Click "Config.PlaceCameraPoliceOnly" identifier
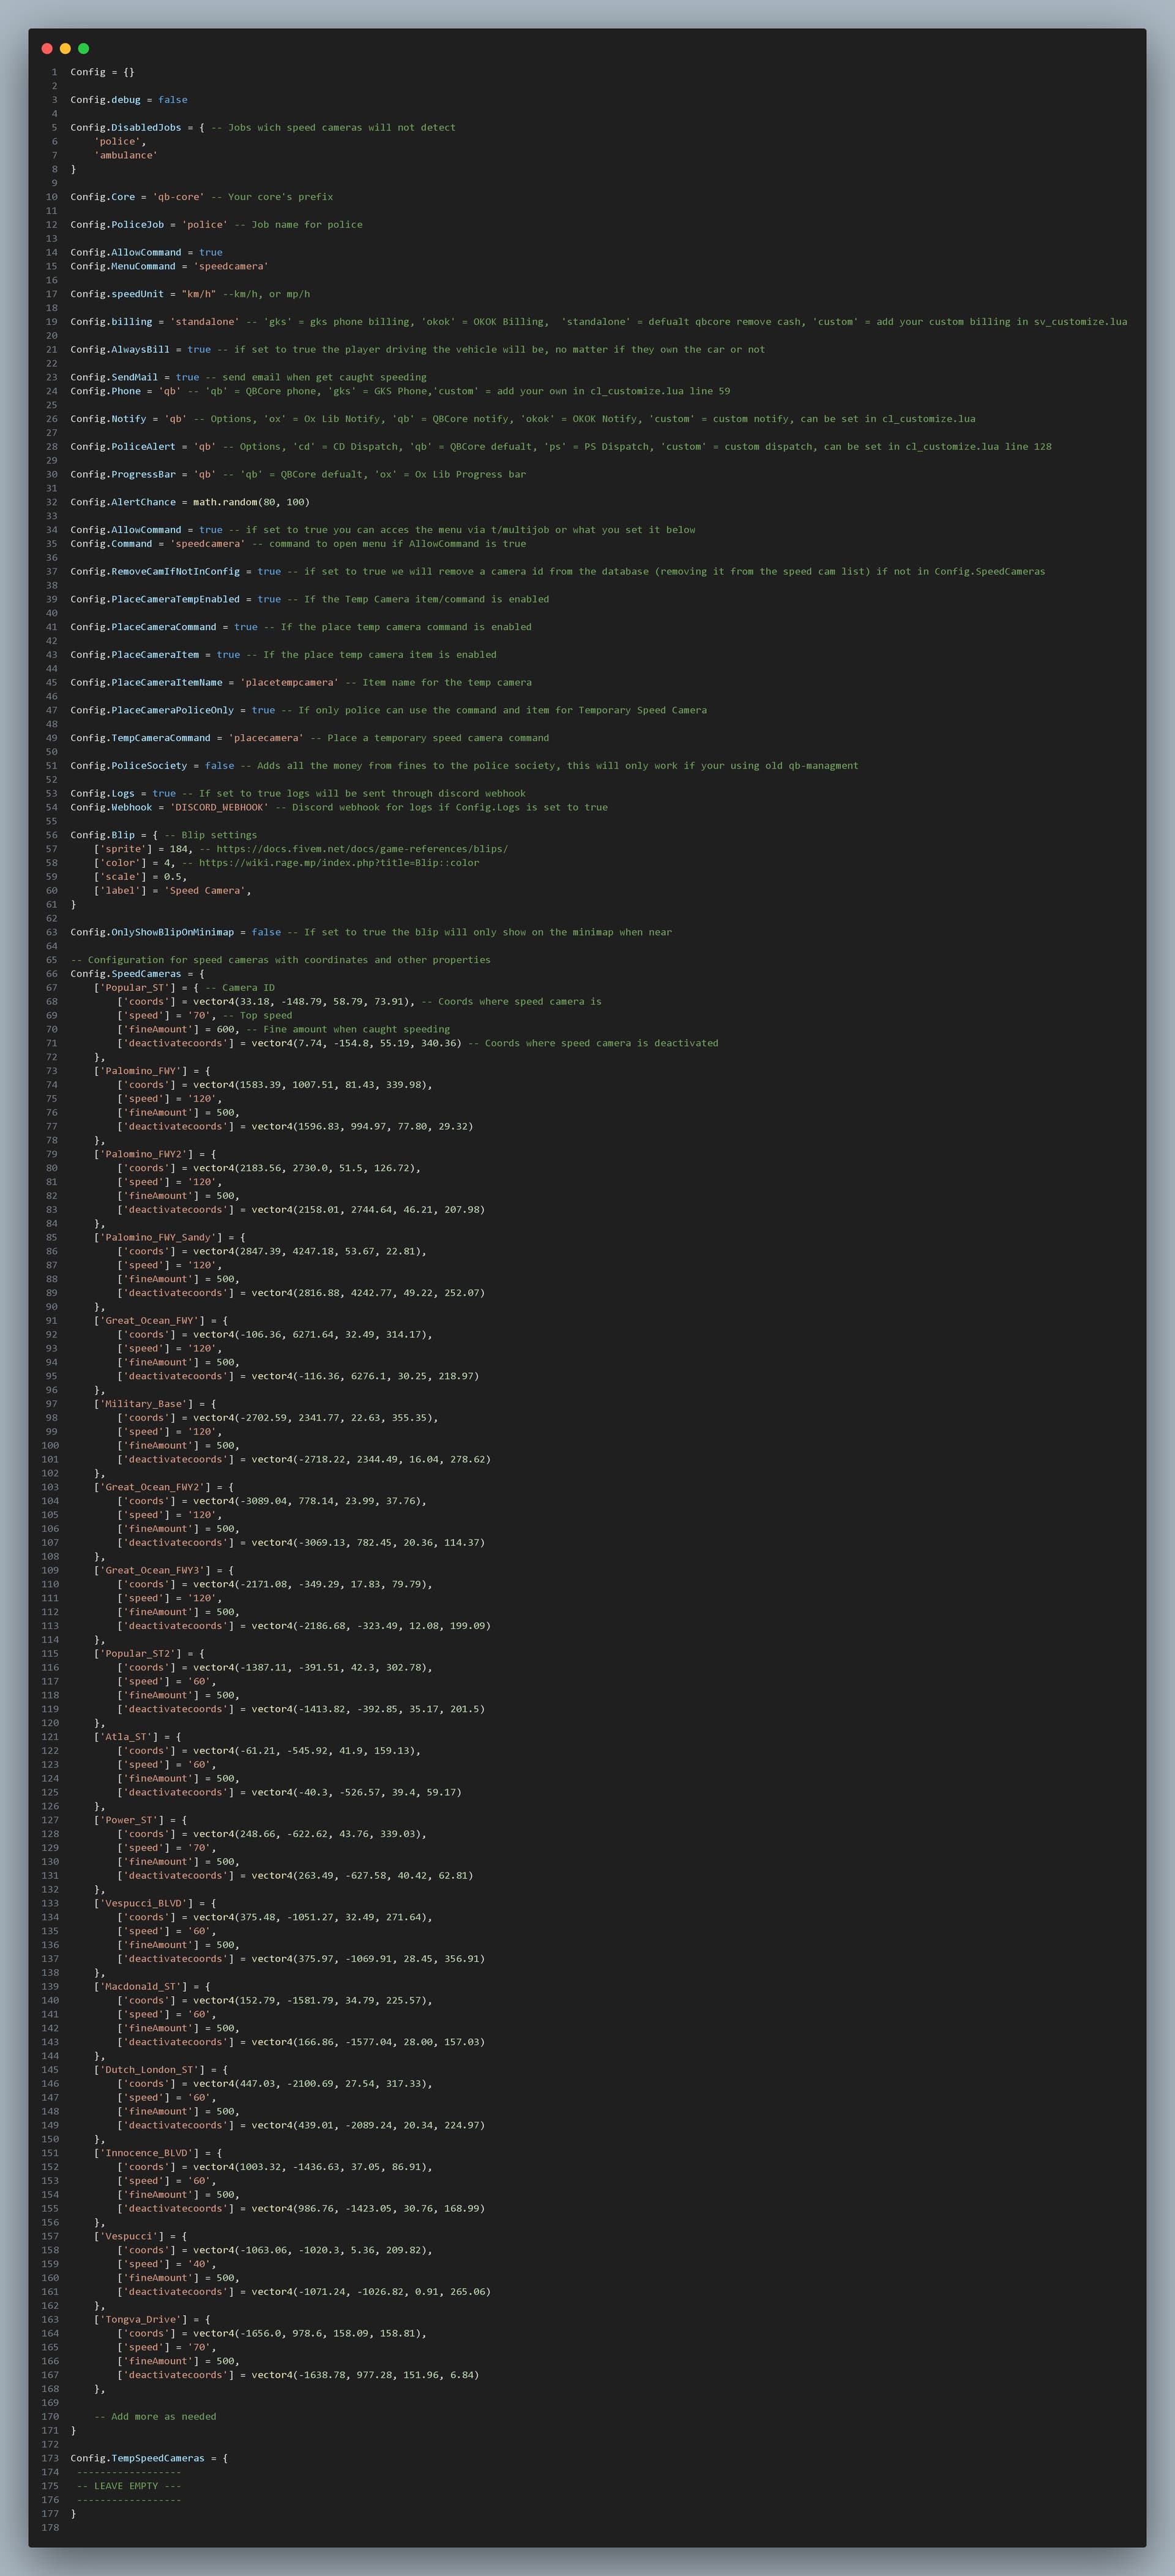The image size is (1175, 2576). (153, 711)
